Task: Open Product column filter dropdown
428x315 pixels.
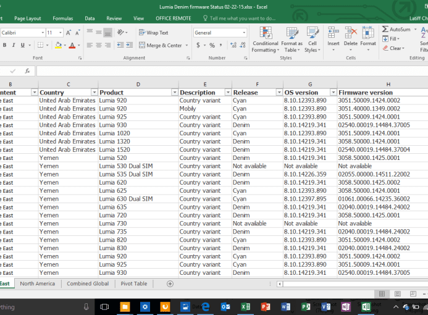Action: tap(175, 93)
